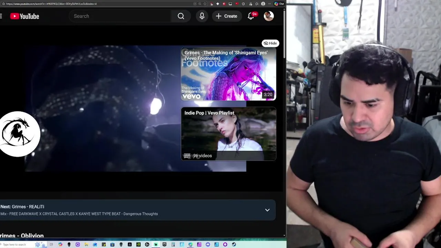The image size is (441, 248).
Task: Click the search magnifier button
Action: (x=181, y=16)
